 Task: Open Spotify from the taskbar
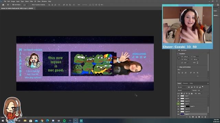click(x=64, y=121)
